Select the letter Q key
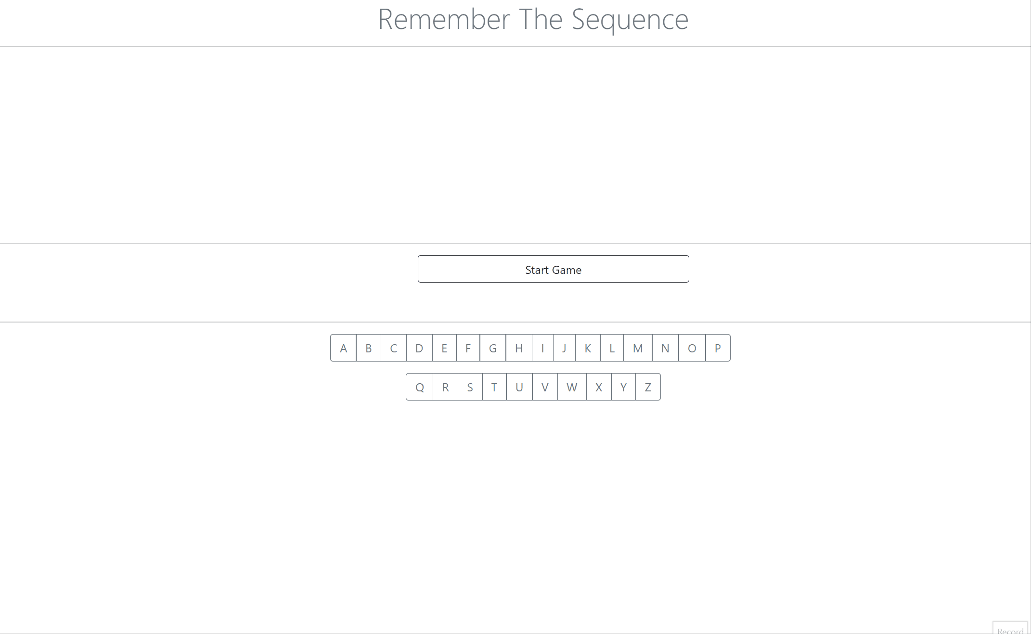The width and height of the screenshot is (1031, 634). (x=419, y=387)
